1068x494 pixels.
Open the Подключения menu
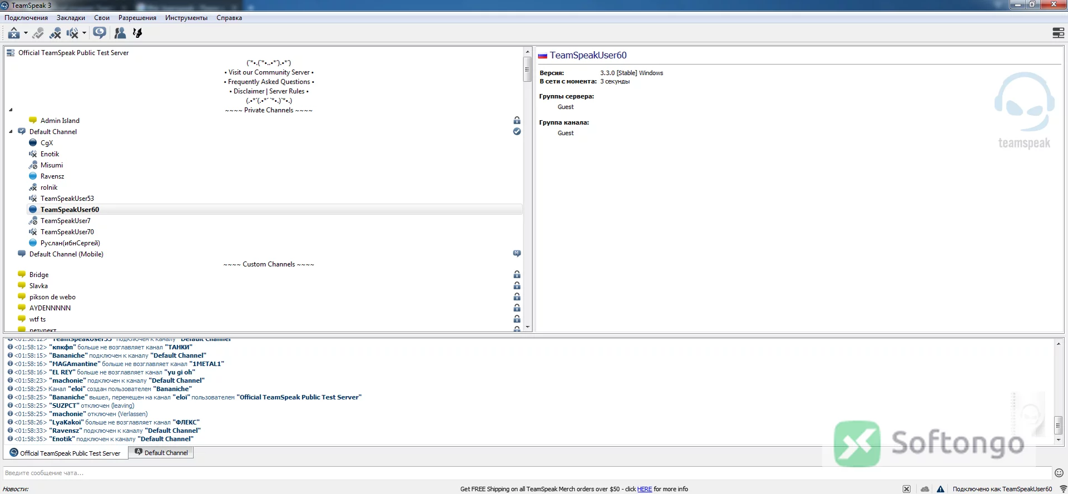click(26, 18)
